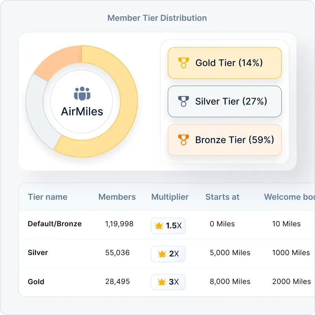
Task: Open the Gold Tier (14%) legend entry
Action: (224, 63)
